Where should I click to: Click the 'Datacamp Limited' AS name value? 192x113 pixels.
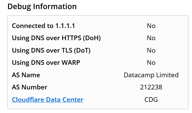(x=151, y=75)
